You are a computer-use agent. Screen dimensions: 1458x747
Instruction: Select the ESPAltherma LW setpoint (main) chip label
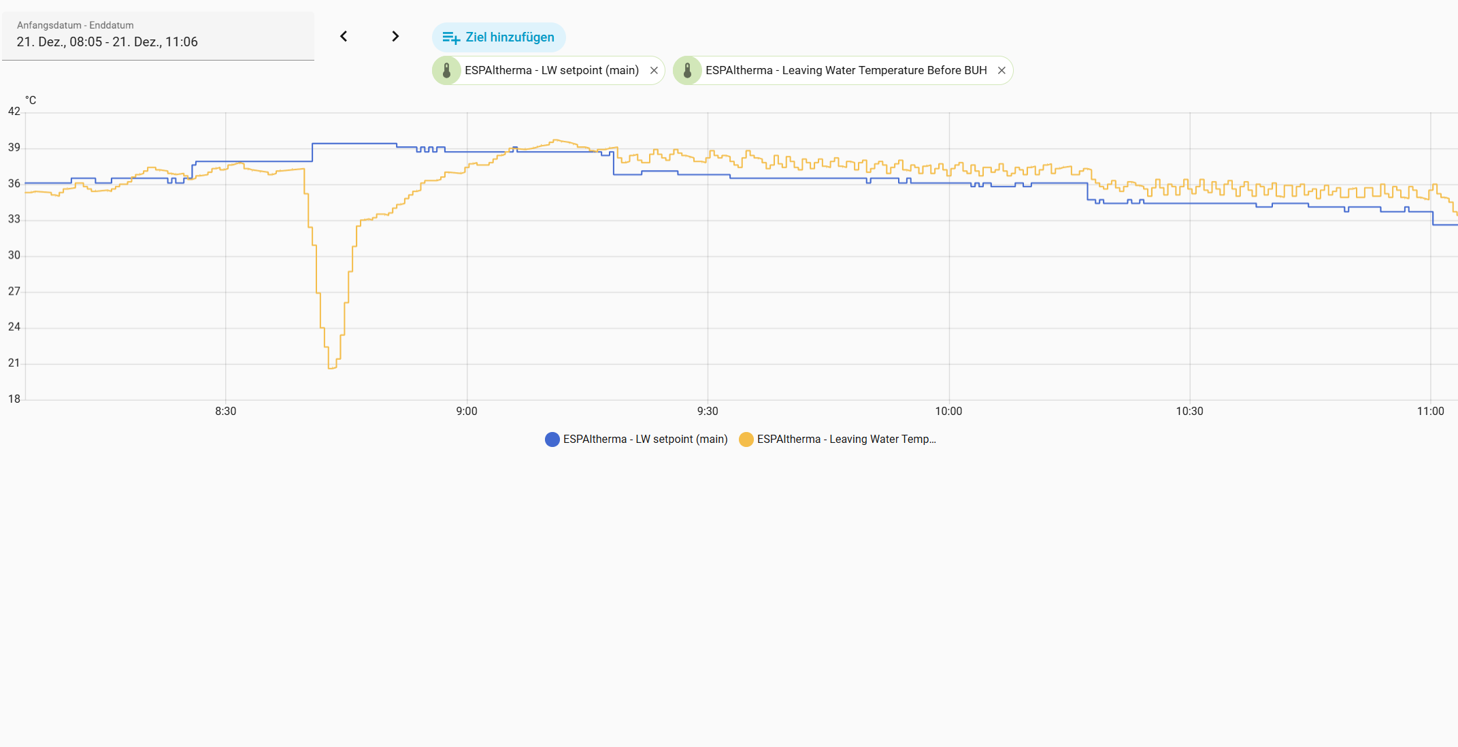pyautogui.click(x=552, y=71)
